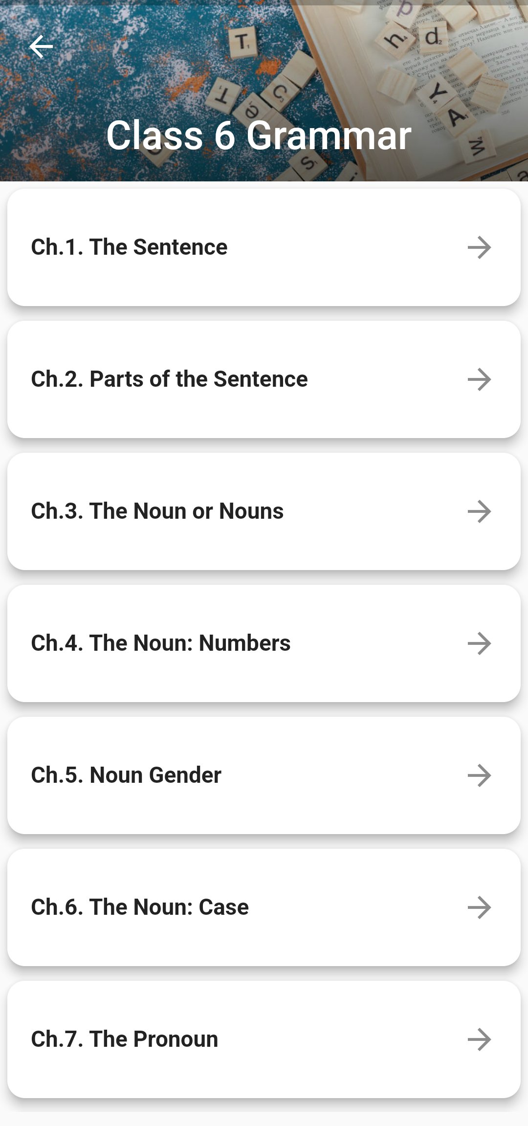Click the letter A tile on the book
The image size is (528, 1126).
click(456, 117)
